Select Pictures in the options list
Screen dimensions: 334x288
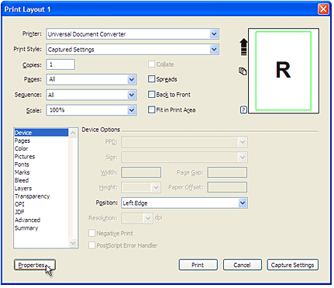(x=41, y=157)
